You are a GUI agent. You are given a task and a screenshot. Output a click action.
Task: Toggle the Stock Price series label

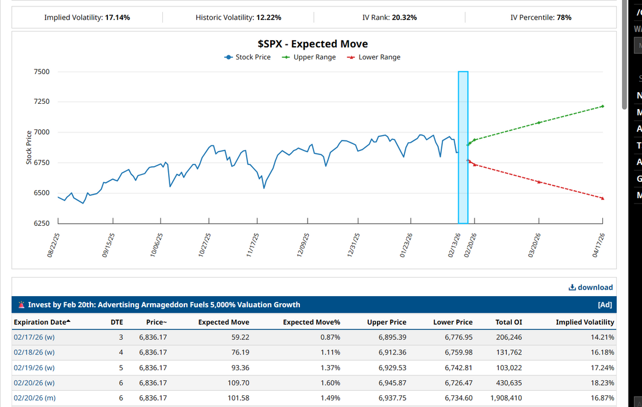(253, 57)
